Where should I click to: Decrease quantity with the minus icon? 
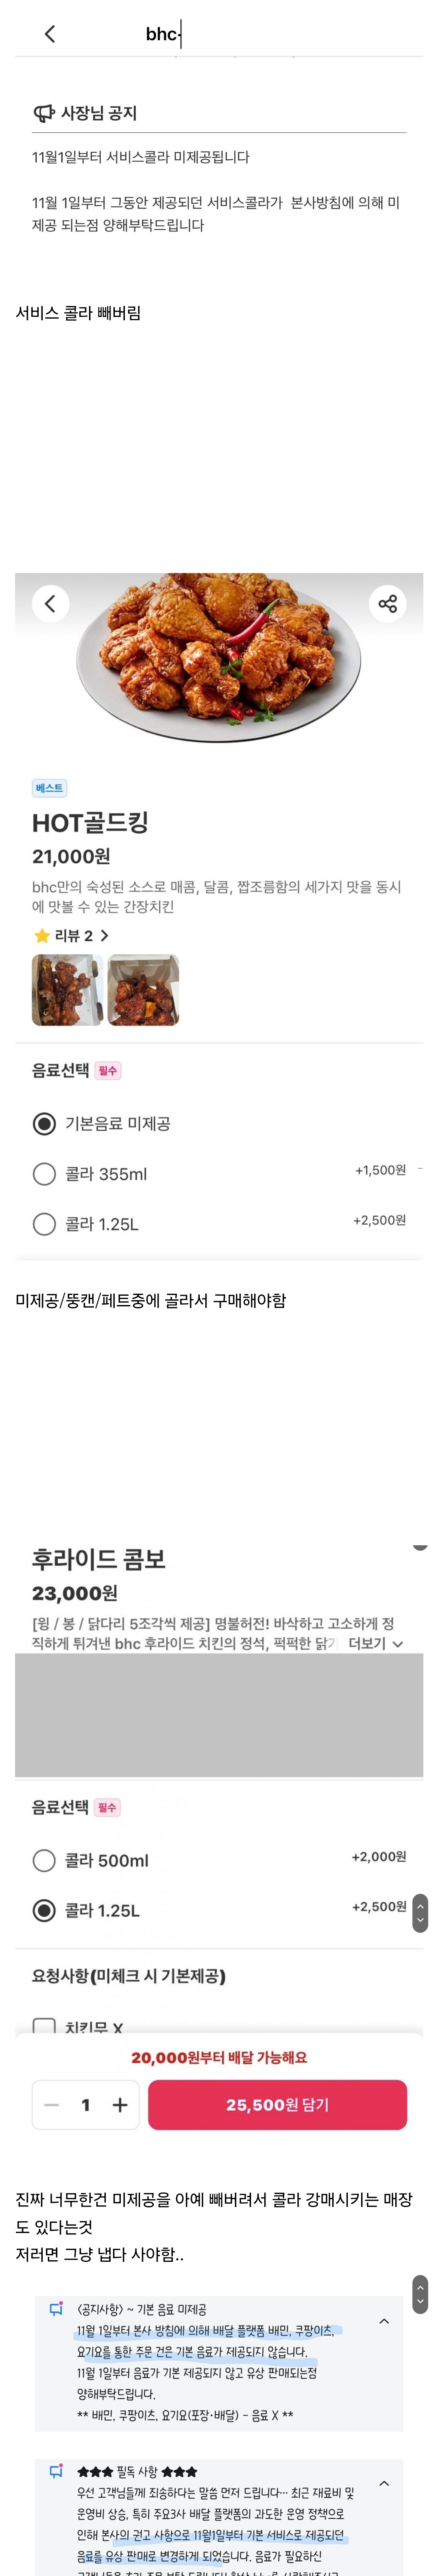(x=52, y=2105)
